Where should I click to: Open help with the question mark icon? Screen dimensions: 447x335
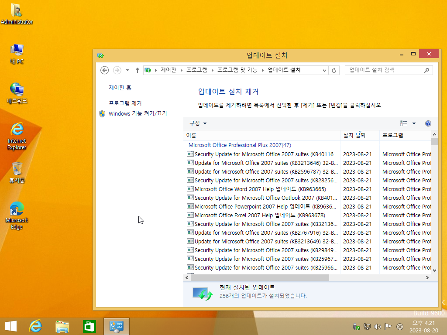tap(428, 123)
